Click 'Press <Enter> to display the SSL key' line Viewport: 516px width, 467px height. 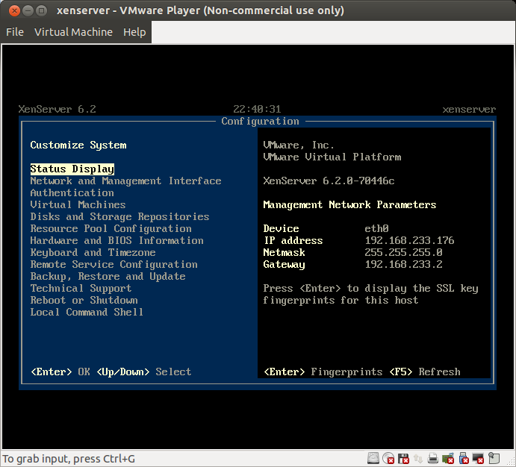(x=370, y=289)
